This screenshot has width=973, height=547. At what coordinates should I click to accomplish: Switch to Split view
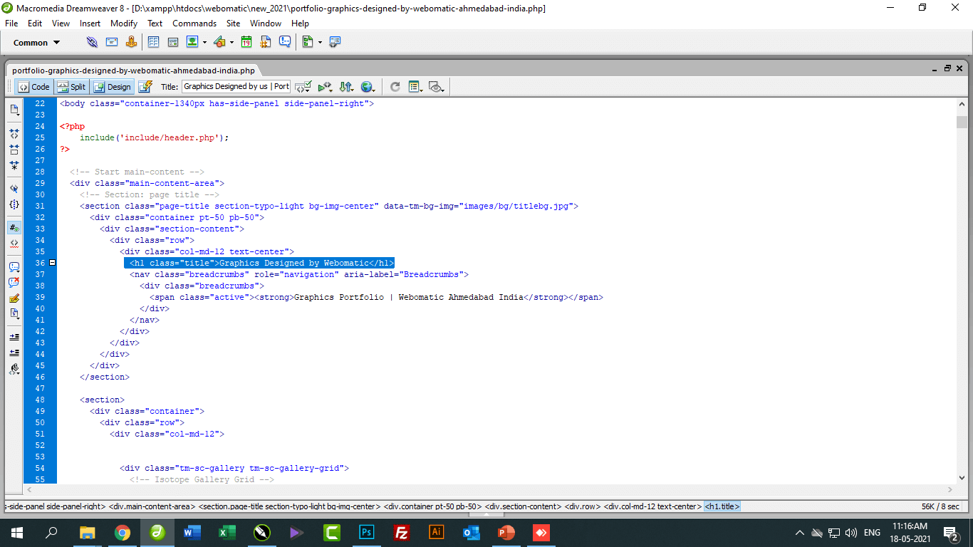click(x=71, y=87)
